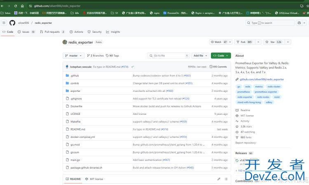
Task: Open the Add file dropdown
Action: click(x=200, y=56)
